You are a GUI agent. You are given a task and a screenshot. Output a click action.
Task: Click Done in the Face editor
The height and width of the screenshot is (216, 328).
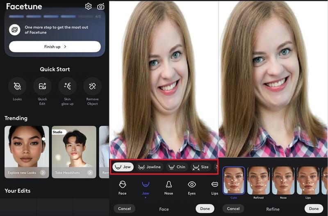205,209
